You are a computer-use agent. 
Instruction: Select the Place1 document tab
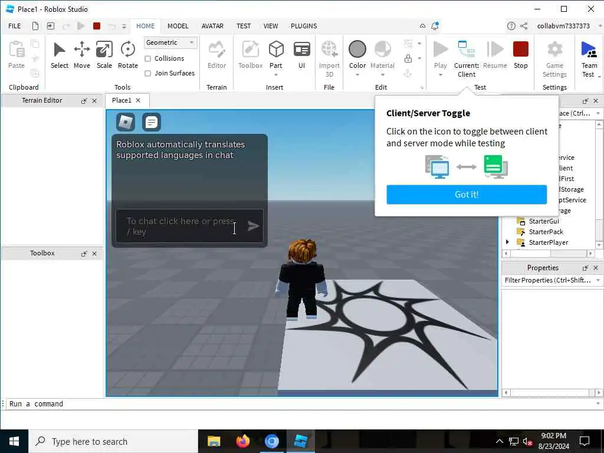[122, 100]
